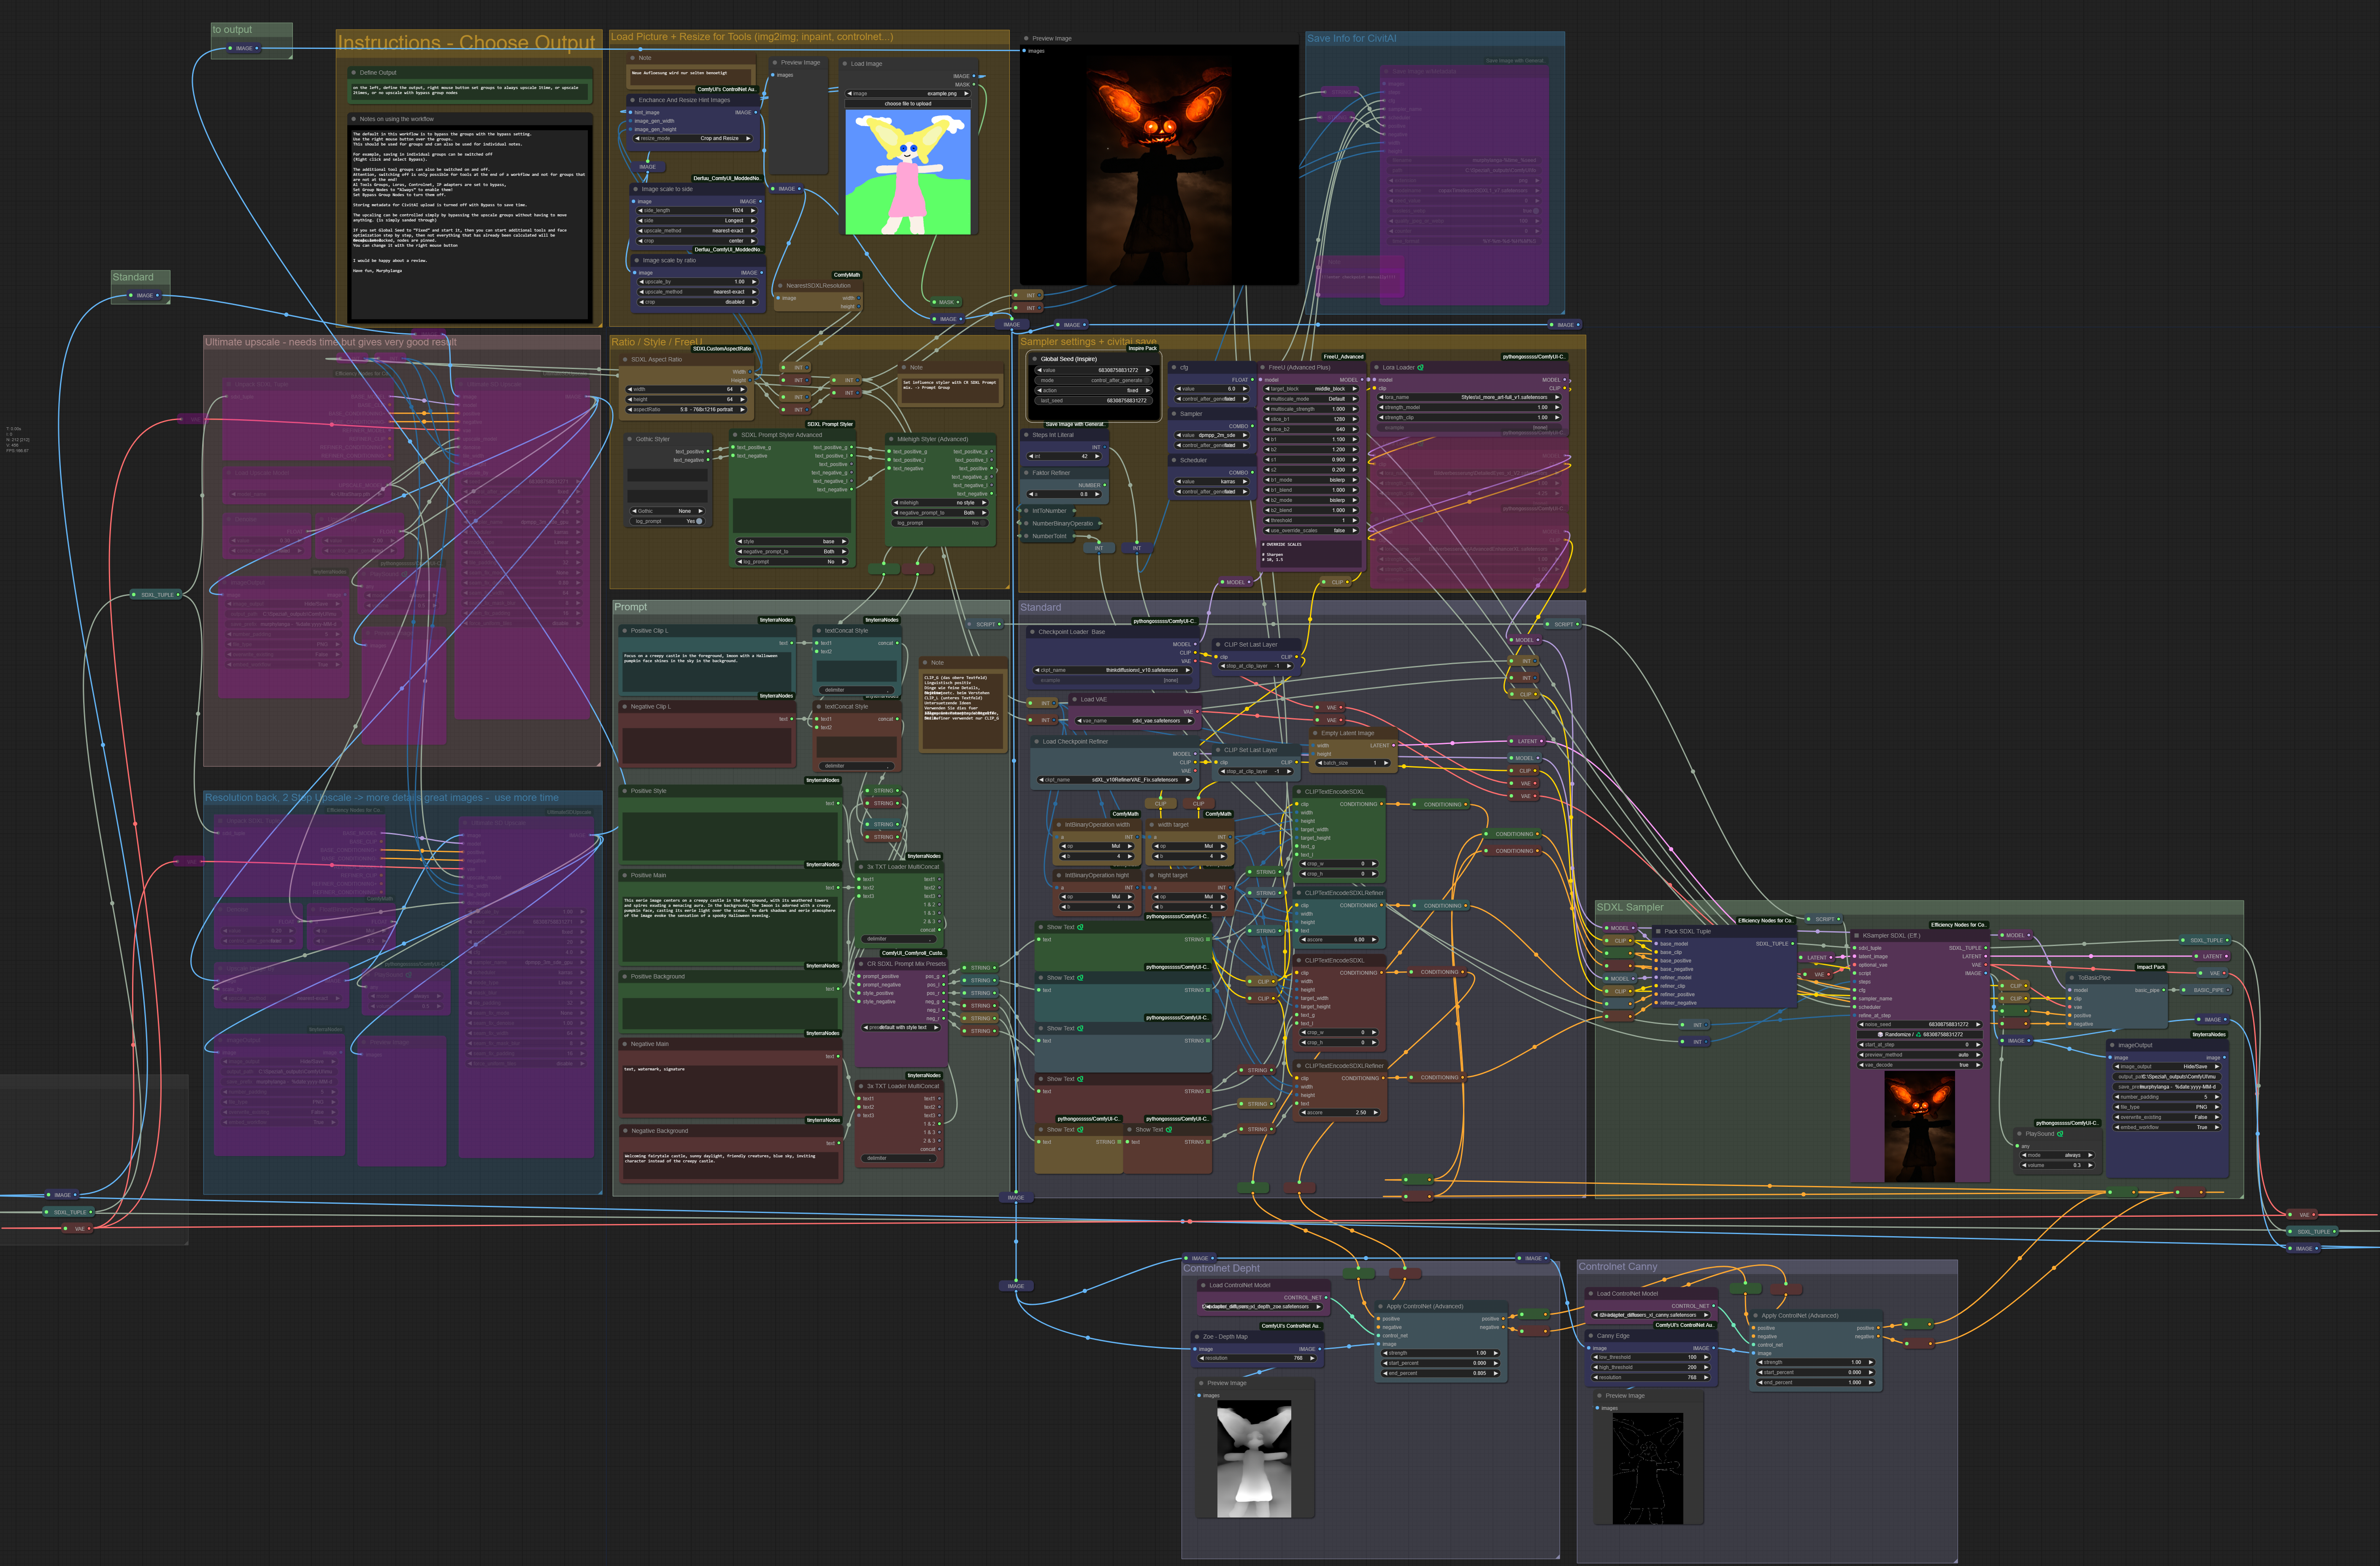Click the title dot of the Canny Edge node
The height and width of the screenshot is (1566, 2380).
pos(1591,1336)
